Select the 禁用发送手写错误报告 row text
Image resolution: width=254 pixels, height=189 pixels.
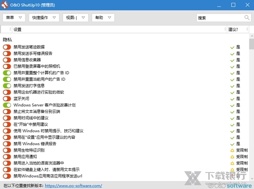point(33,53)
